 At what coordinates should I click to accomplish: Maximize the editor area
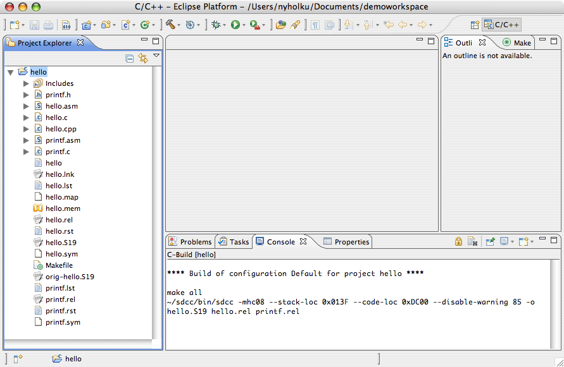pyautogui.click(x=431, y=41)
